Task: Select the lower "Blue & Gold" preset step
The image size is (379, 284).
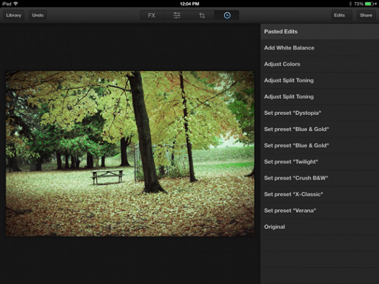Action: (320, 146)
